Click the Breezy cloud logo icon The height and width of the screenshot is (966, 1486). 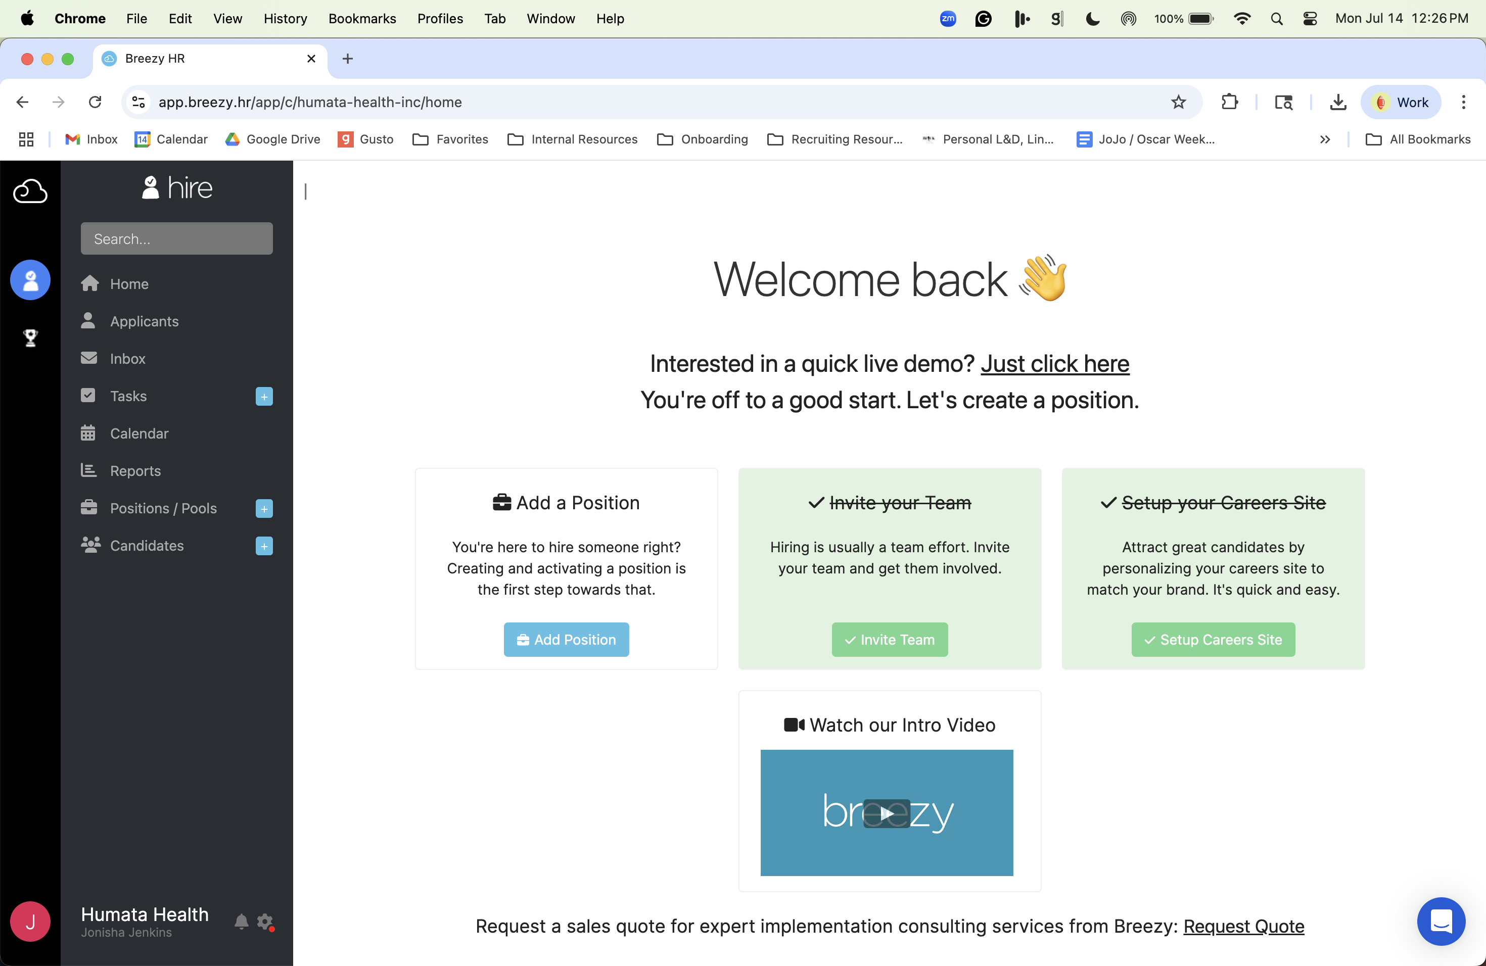click(x=30, y=191)
